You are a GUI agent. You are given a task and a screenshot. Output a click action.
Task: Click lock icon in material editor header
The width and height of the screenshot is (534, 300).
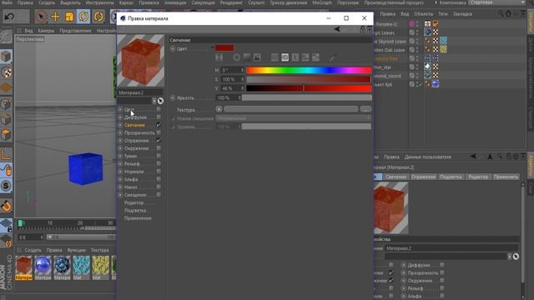pyautogui.click(x=363, y=29)
